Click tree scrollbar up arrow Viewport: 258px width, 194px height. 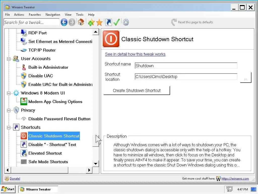tap(95, 32)
